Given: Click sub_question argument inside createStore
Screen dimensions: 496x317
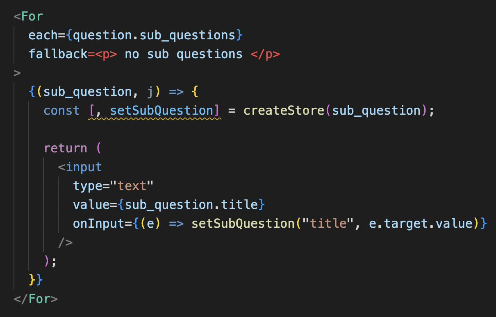Looking at the screenshot, I should tap(377, 111).
